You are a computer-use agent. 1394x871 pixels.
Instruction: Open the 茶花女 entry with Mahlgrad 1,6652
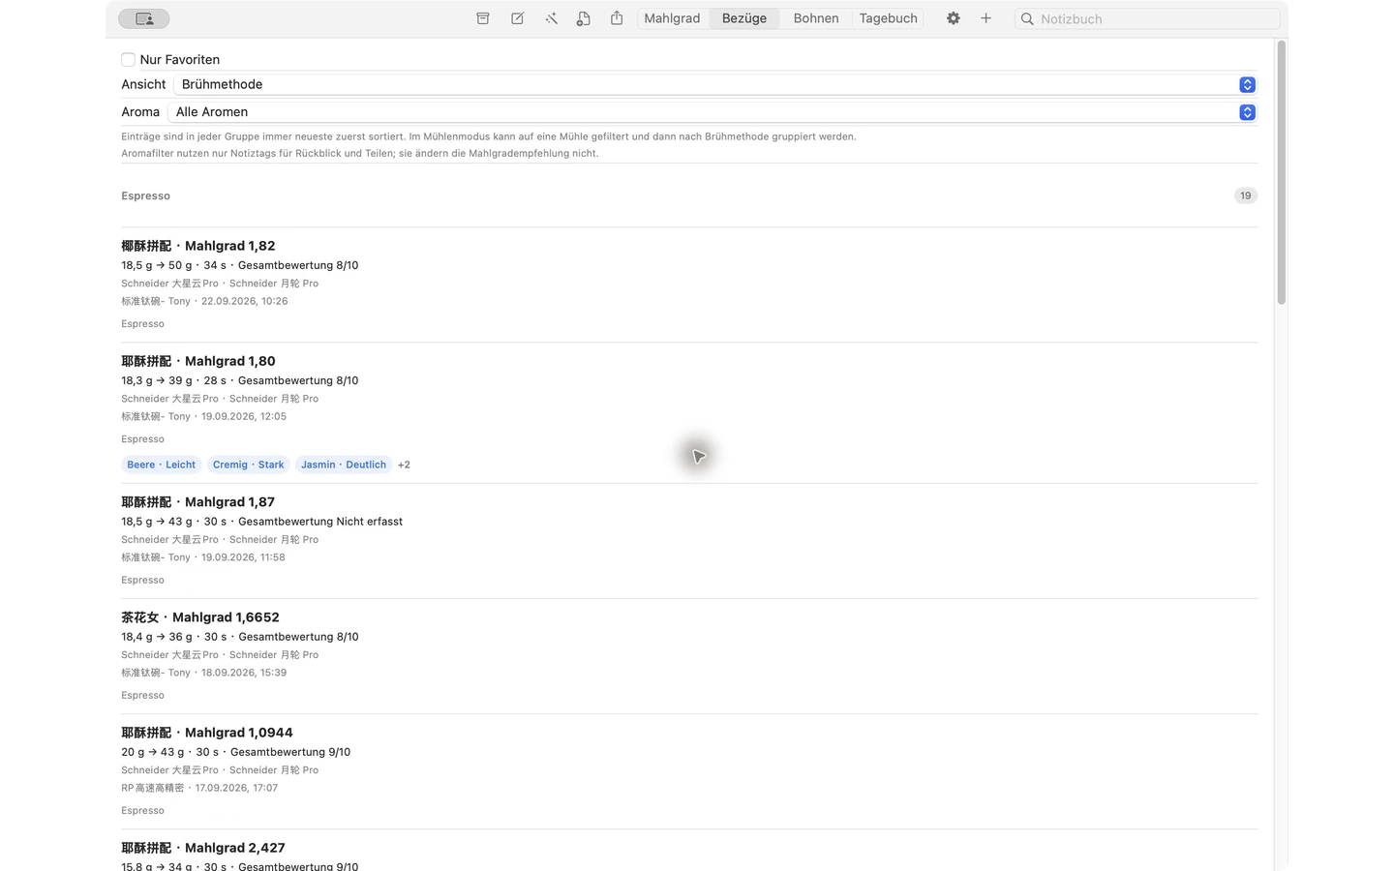pyautogui.click(x=689, y=656)
